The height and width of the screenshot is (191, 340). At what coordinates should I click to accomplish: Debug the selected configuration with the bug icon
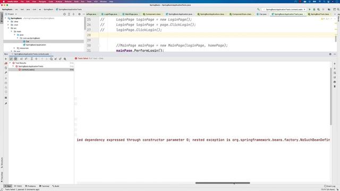[x=314, y=10]
